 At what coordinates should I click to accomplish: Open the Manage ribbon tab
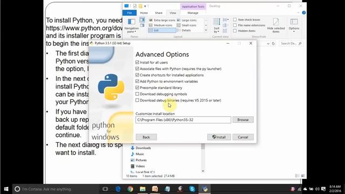193,13
